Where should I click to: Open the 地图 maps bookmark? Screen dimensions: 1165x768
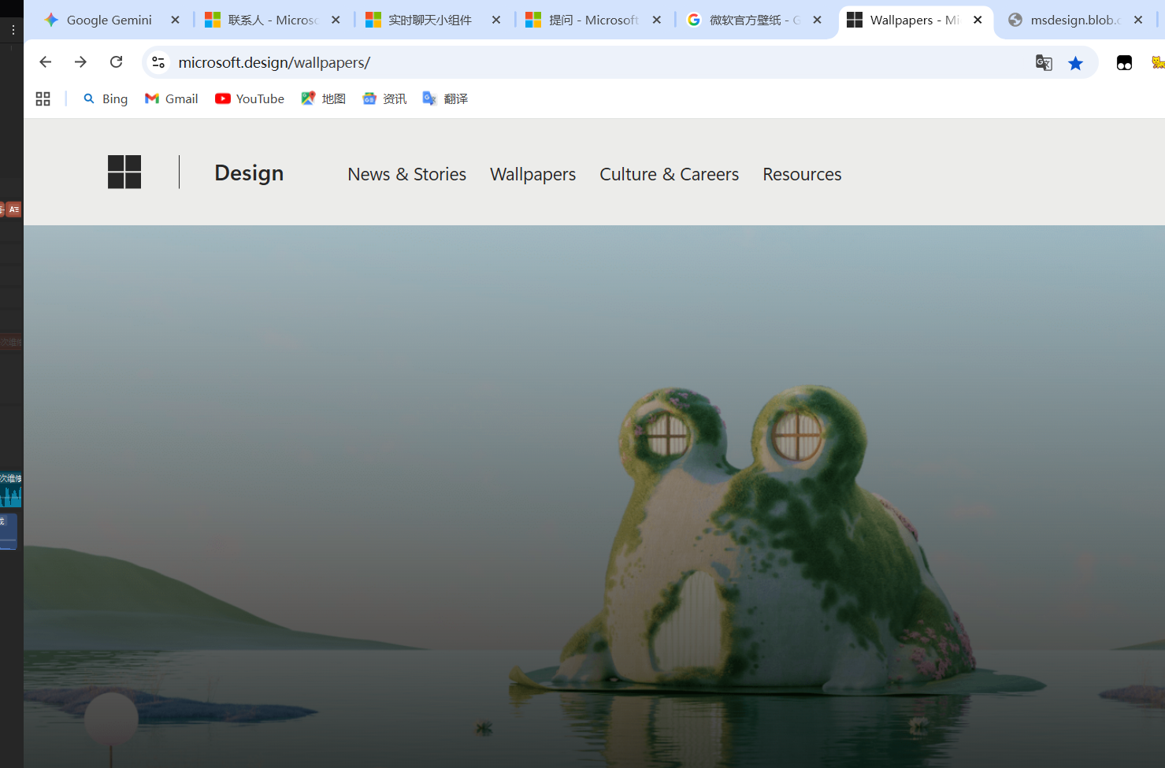point(324,98)
